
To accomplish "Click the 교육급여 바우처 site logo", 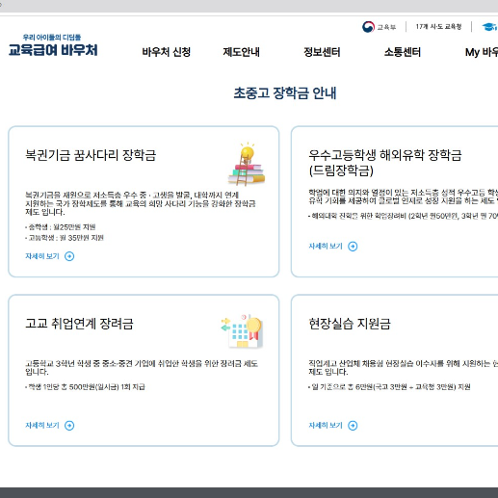I will (x=53, y=45).
